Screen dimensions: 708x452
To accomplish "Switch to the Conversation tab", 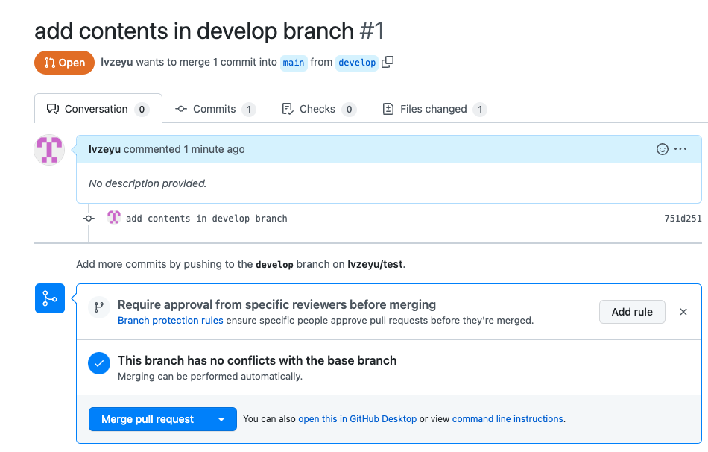I will [98, 109].
